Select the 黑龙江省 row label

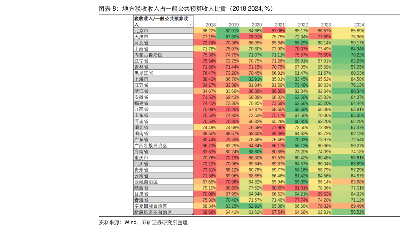coord(164,73)
